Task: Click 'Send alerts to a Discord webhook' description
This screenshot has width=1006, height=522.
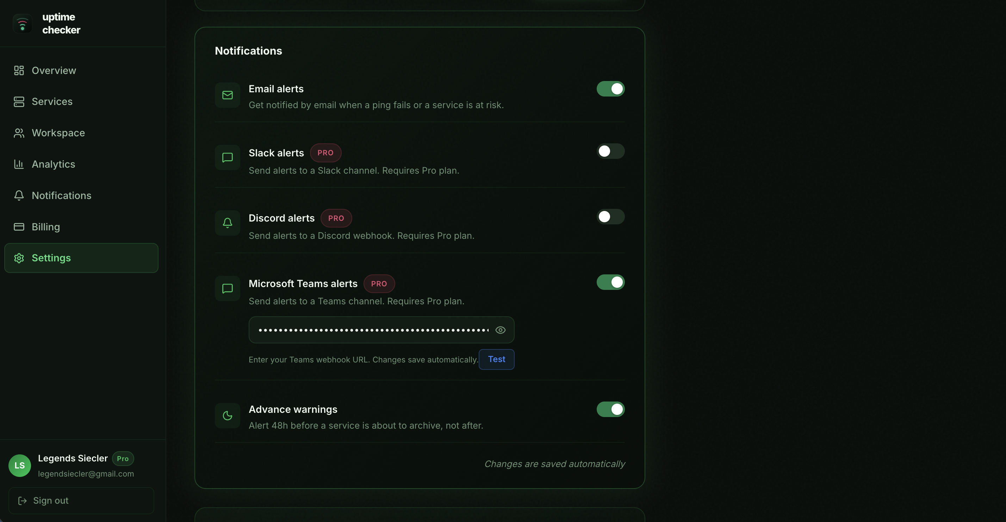Action: point(362,235)
